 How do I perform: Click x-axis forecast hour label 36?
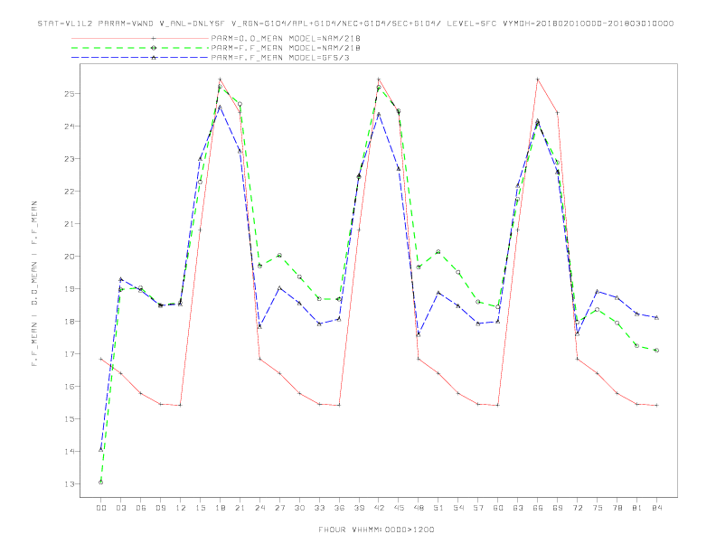(339, 508)
